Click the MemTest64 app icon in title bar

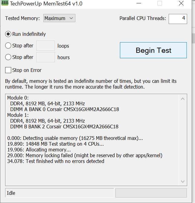5,3
